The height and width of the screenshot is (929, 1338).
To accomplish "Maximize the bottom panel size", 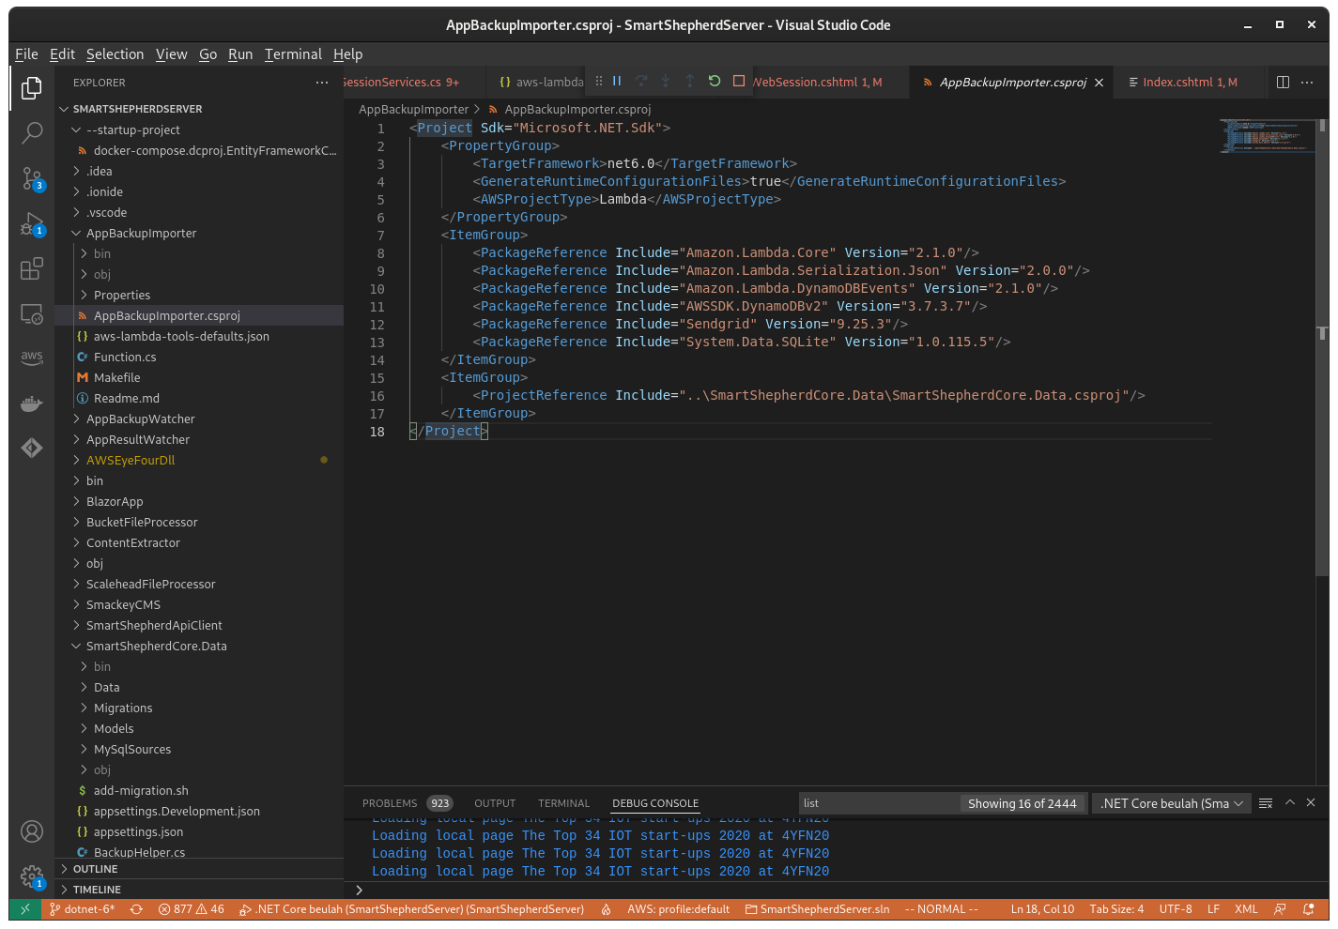I will [x=1290, y=803].
